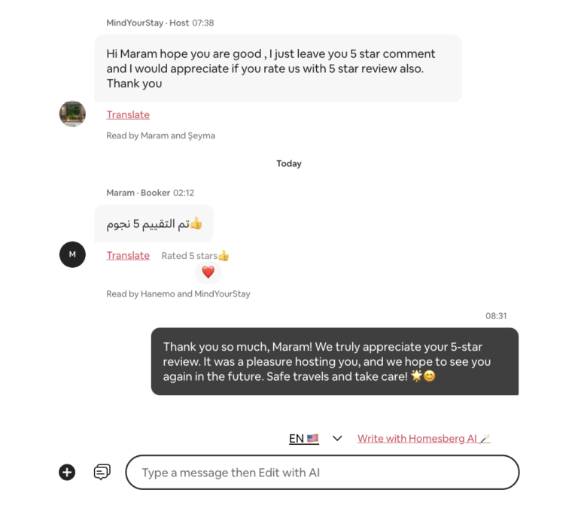Screen dimensions: 578x508
Task: Open the MindYourStay host avatar photo
Action: pos(72,114)
